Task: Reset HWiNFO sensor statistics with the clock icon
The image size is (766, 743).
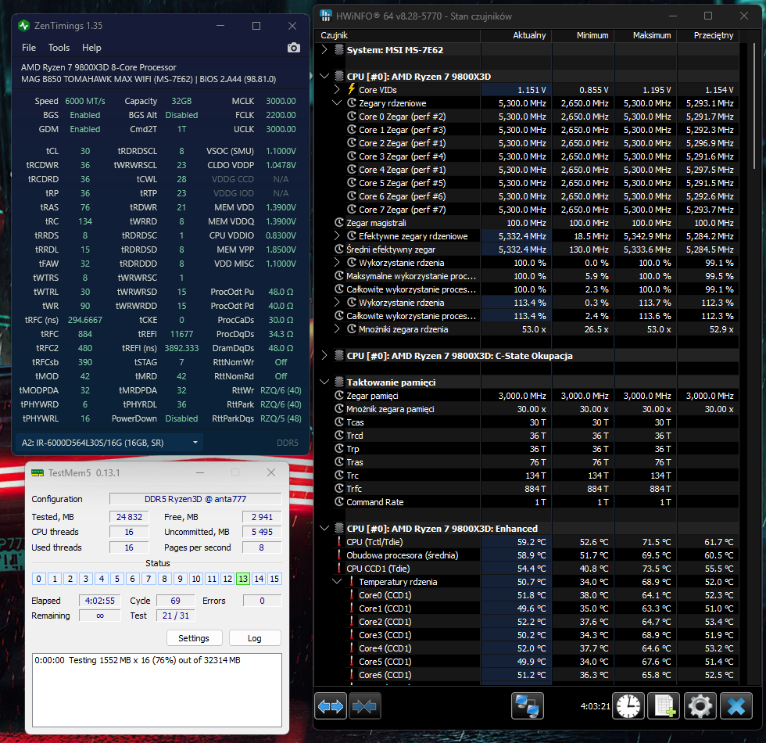Action: pyautogui.click(x=628, y=705)
